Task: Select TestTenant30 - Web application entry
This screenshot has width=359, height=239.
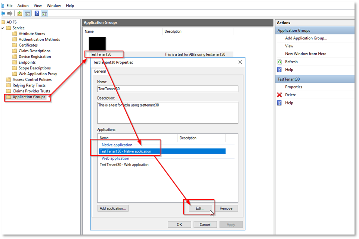Action: pos(124,164)
